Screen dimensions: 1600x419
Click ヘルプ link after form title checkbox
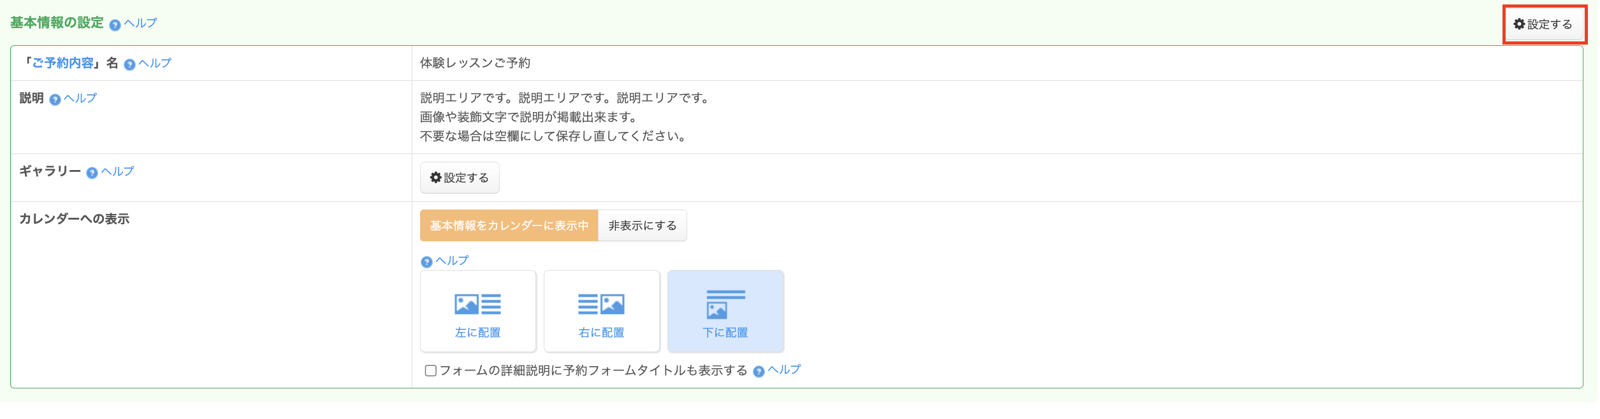click(x=784, y=370)
